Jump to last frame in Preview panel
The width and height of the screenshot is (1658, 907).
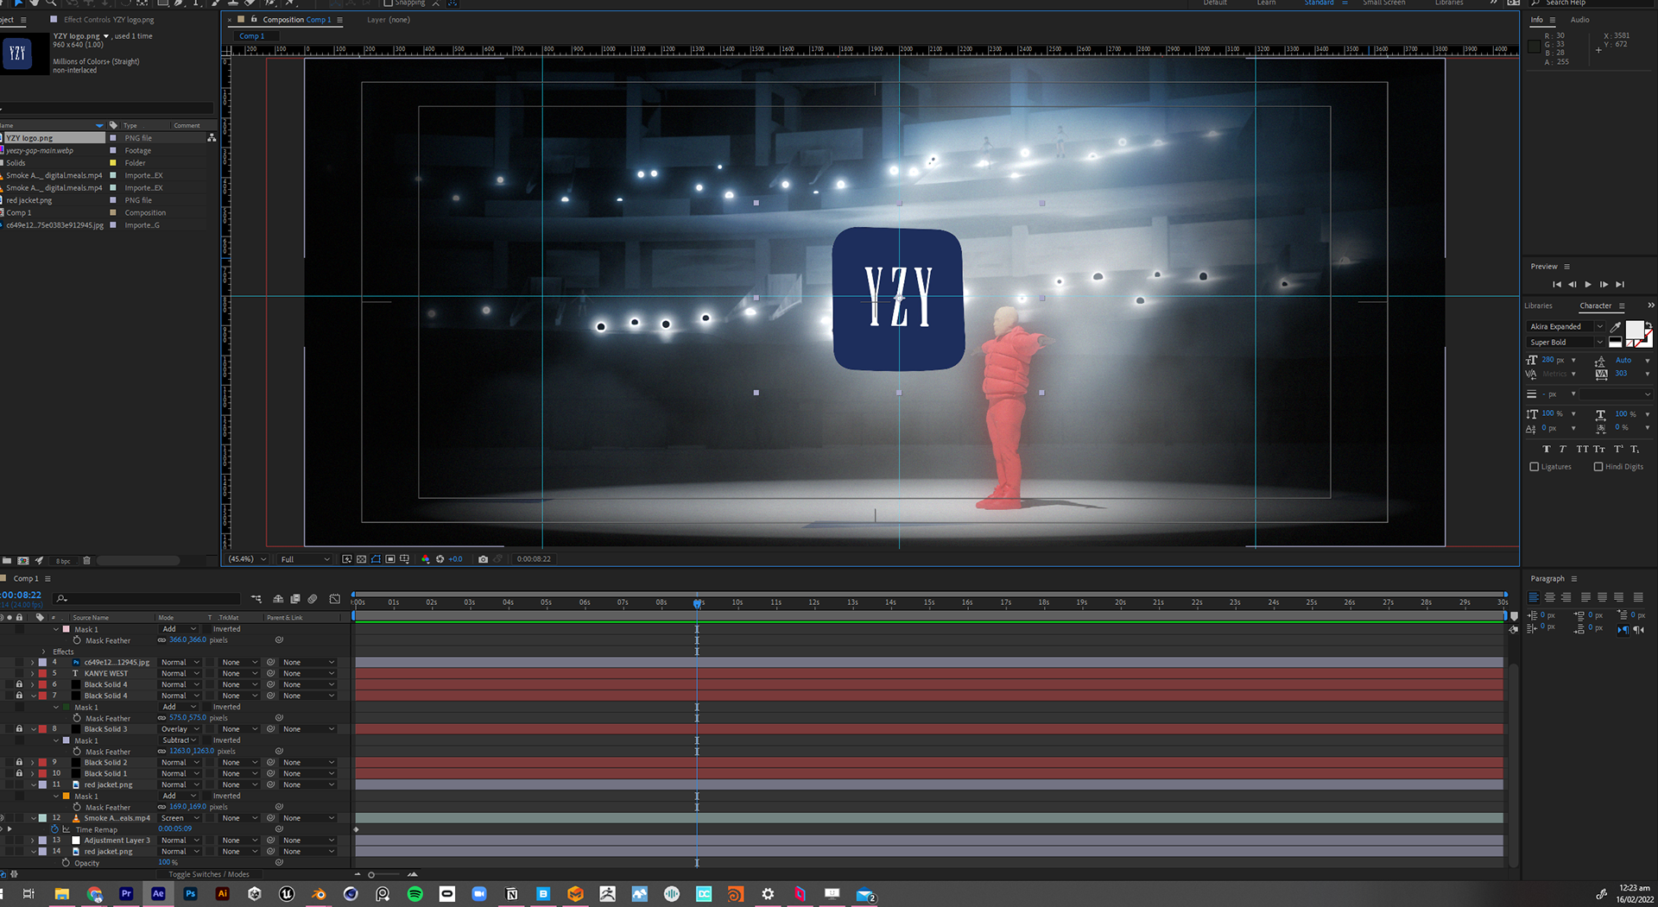[x=1620, y=284]
